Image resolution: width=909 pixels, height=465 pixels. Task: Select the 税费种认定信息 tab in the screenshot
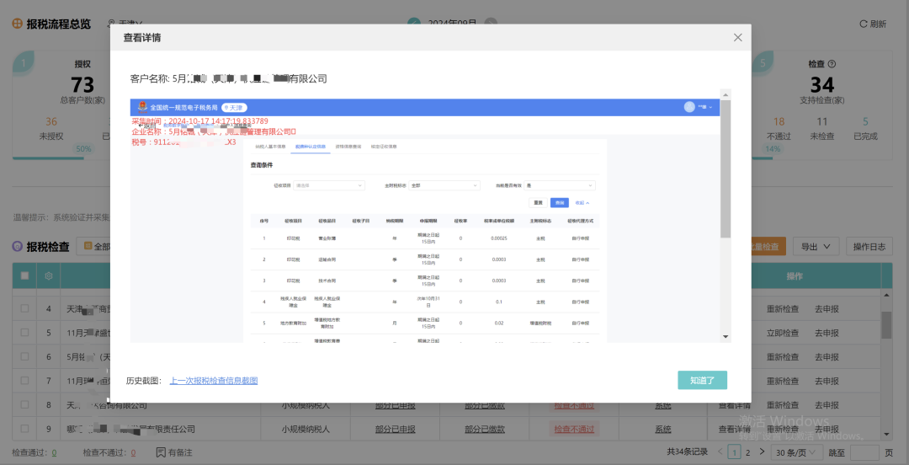310,147
